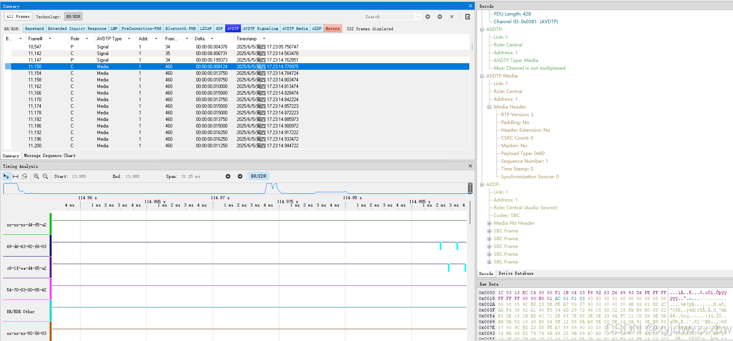733x341 pixels.
Task: Activate the span measurement tool icon
Action: [x=16, y=176]
